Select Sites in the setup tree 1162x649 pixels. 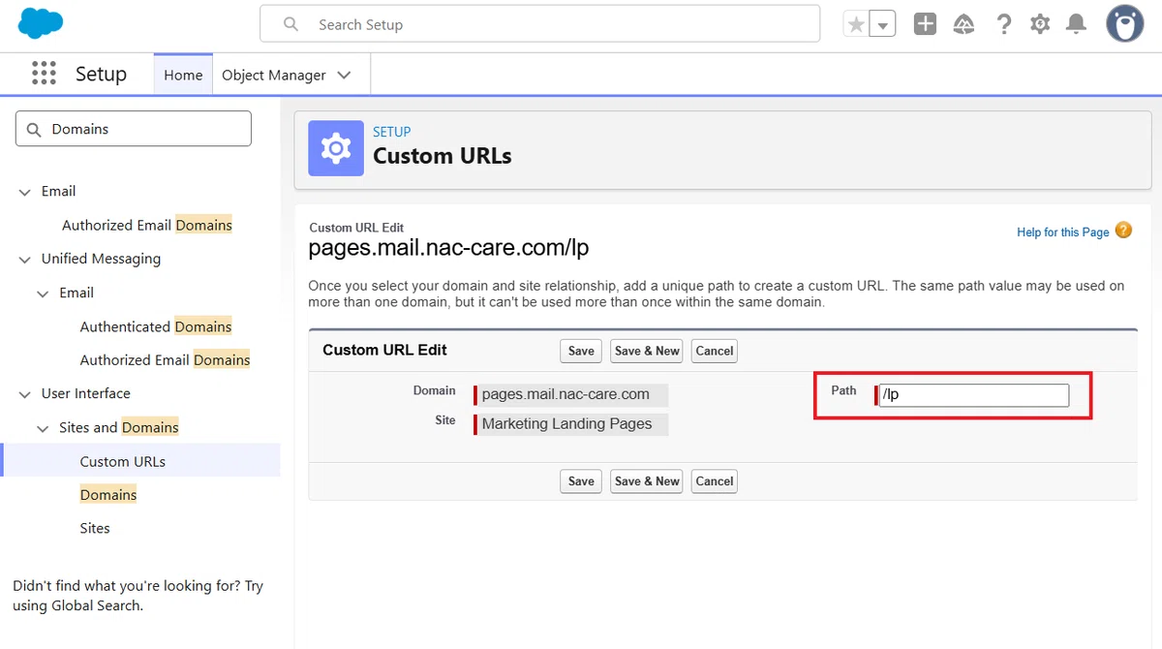click(x=95, y=528)
